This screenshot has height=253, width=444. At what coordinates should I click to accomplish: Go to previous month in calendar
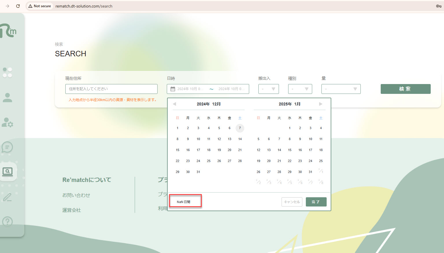175,104
